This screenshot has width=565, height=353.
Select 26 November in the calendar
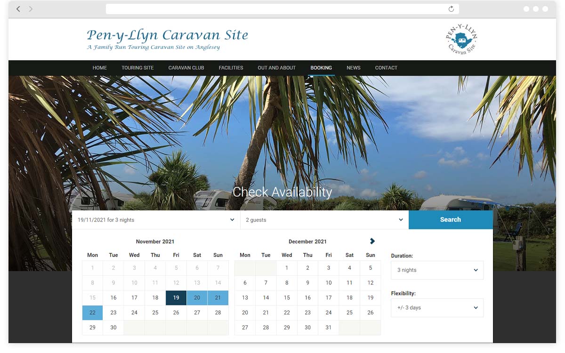(176, 313)
